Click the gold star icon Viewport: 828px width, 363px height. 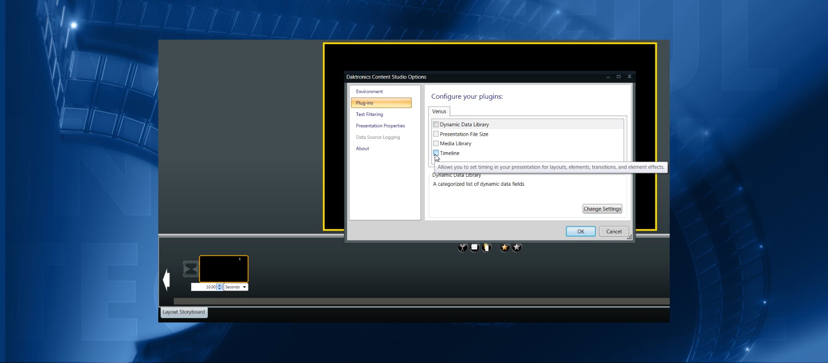(x=505, y=247)
